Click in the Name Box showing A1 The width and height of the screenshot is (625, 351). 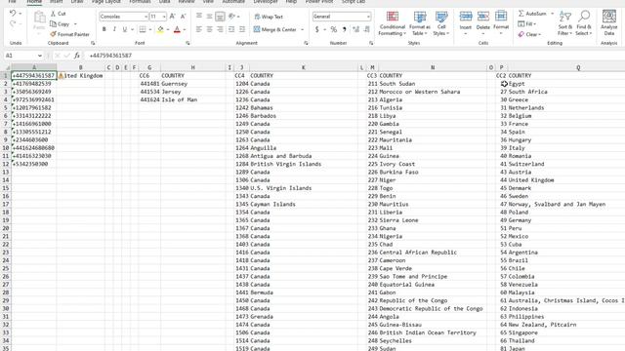click(x=20, y=56)
